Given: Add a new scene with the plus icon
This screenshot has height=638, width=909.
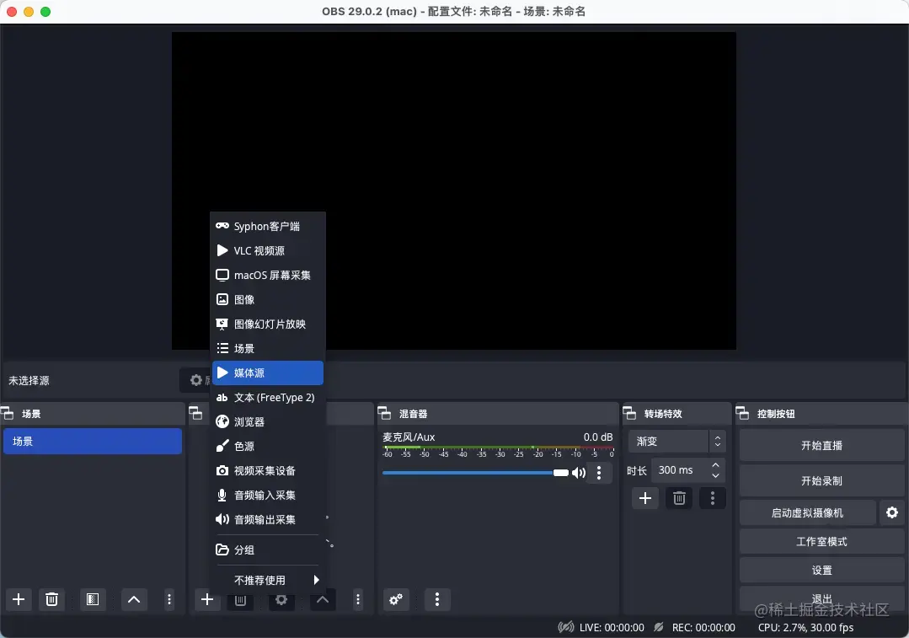Looking at the screenshot, I should click(x=19, y=599).
